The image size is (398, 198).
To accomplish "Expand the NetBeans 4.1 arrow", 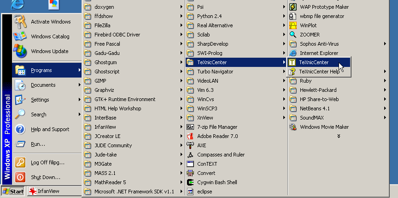I will 385,108.
